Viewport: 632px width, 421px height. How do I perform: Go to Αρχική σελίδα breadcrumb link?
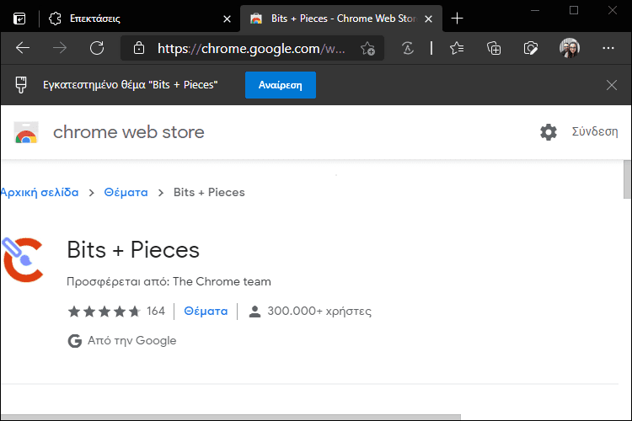coord(40,192)
